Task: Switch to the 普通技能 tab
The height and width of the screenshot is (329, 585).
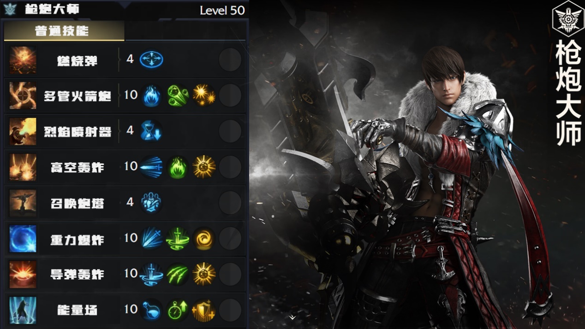Action: 64,31
